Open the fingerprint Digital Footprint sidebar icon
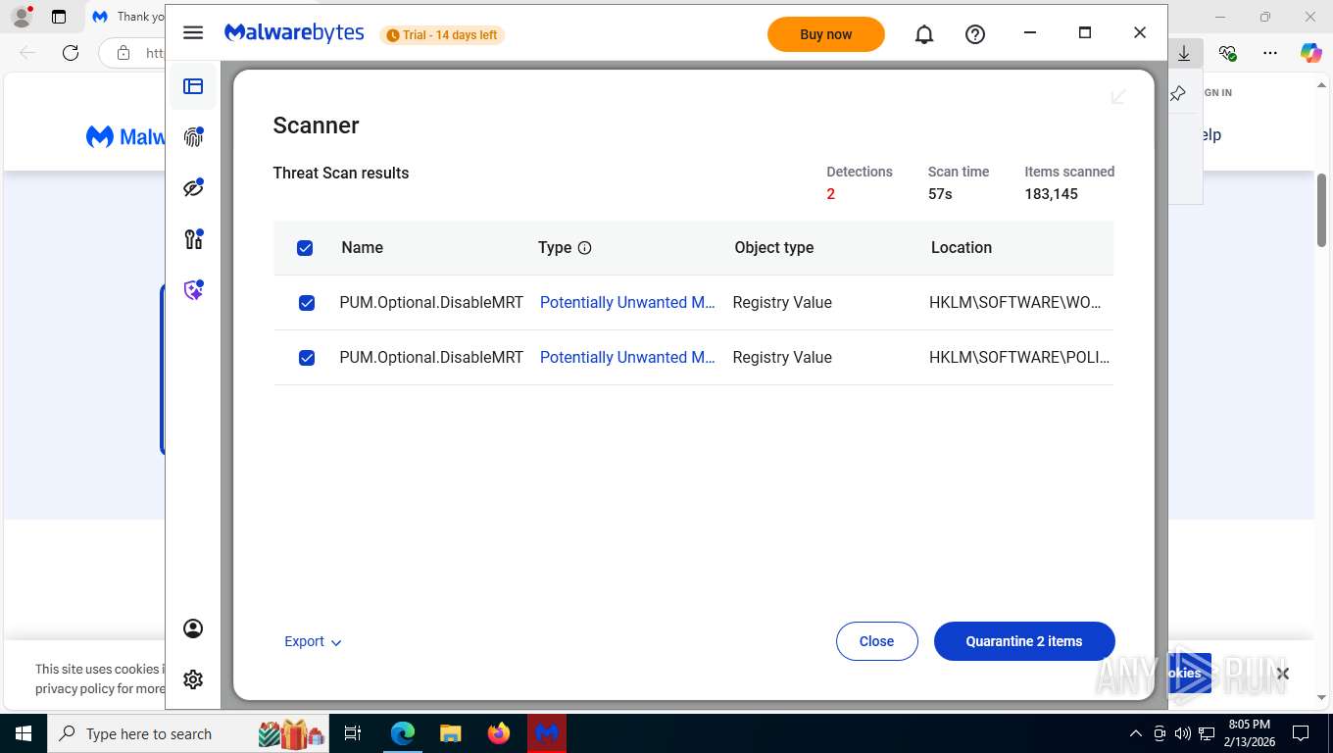Viewport: 1333px width, 753px height. tap(193, 137)
